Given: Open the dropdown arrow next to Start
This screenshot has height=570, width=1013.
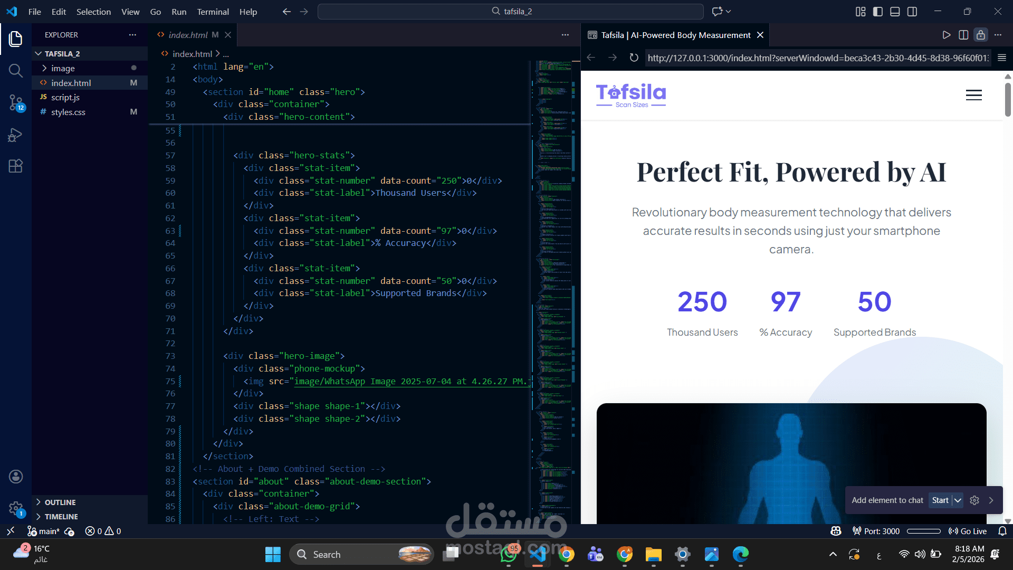Looking at the screenshot, I should point(958,500).
